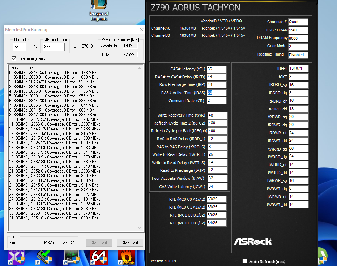The width and height of the screenshot is (337, 266).
Task: Open the League of Legends desktop shortcut
Action: point(99,10)
